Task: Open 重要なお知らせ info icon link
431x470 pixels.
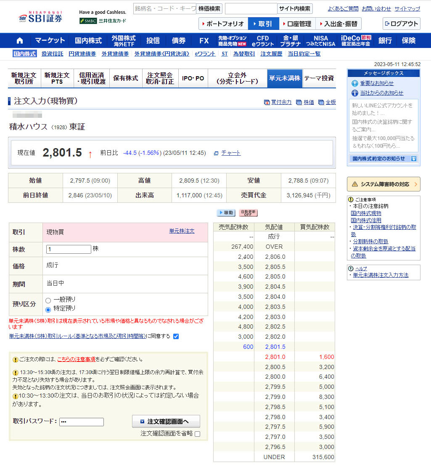Action: pos(355,83)
